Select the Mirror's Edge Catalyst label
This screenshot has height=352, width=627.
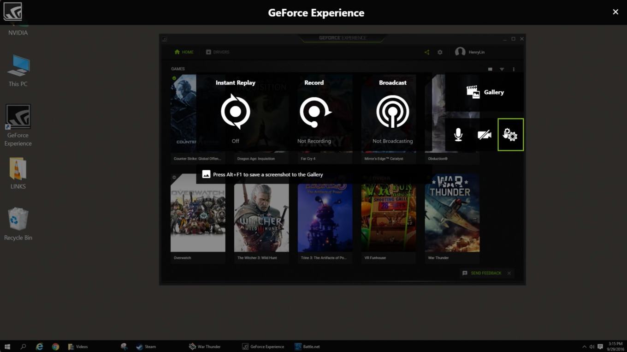384,159
